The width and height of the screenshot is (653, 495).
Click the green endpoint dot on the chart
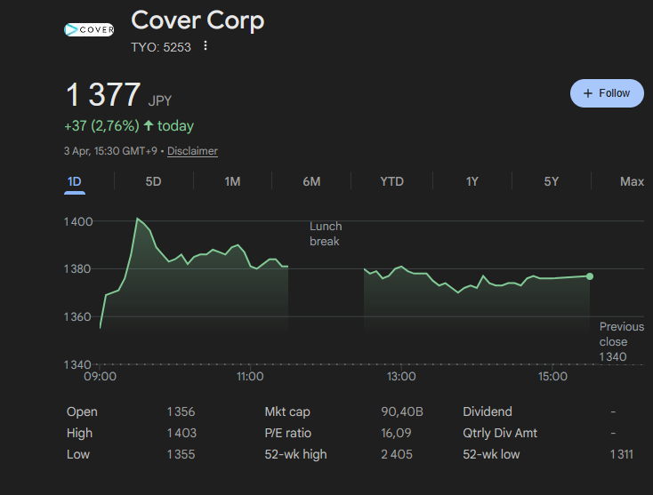(x=590, y=276)
